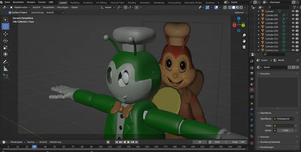Activate the 3D Cursor tool
Image resolution: width=301 pixels, height=152 pixels.
(x=5, y=26)
